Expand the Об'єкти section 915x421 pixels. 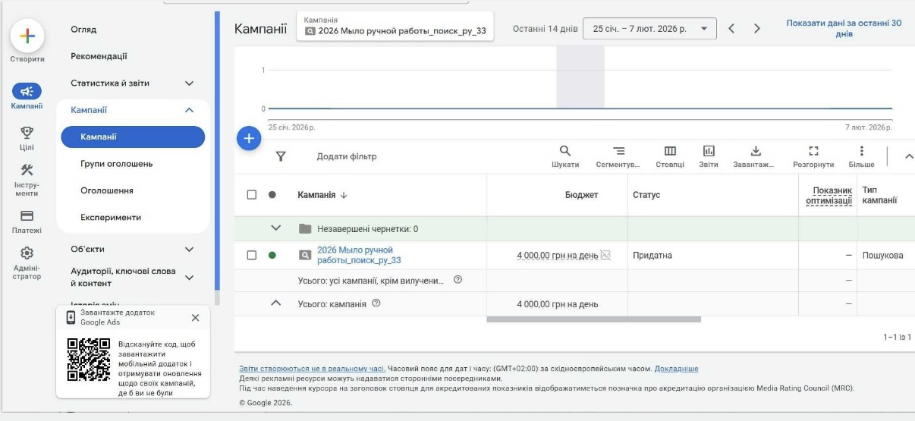tap(190, 249)
